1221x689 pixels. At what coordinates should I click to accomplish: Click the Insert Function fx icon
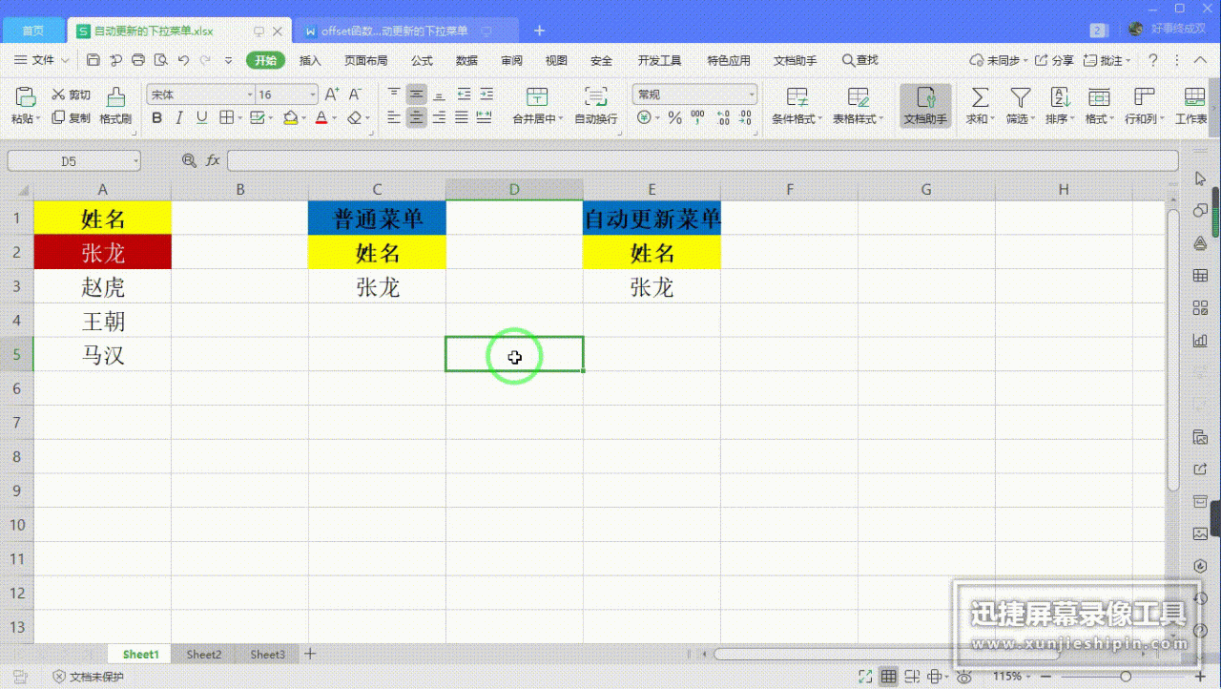[214, 161]
